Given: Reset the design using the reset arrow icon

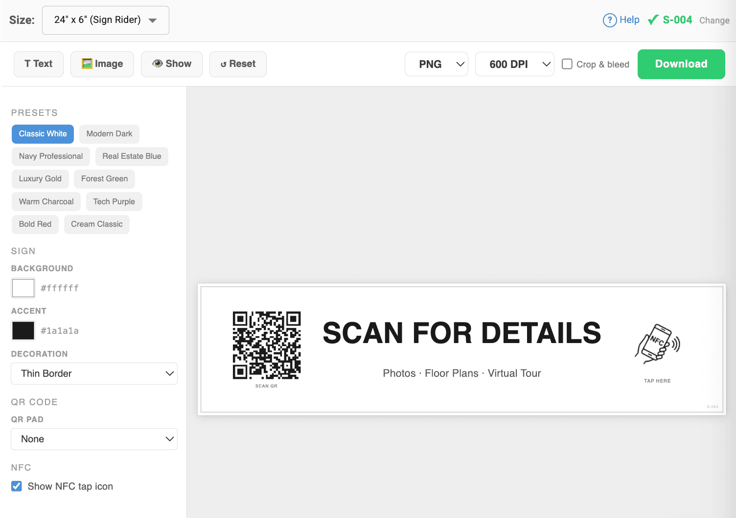Looking at the screenshot, I should 224,64.
